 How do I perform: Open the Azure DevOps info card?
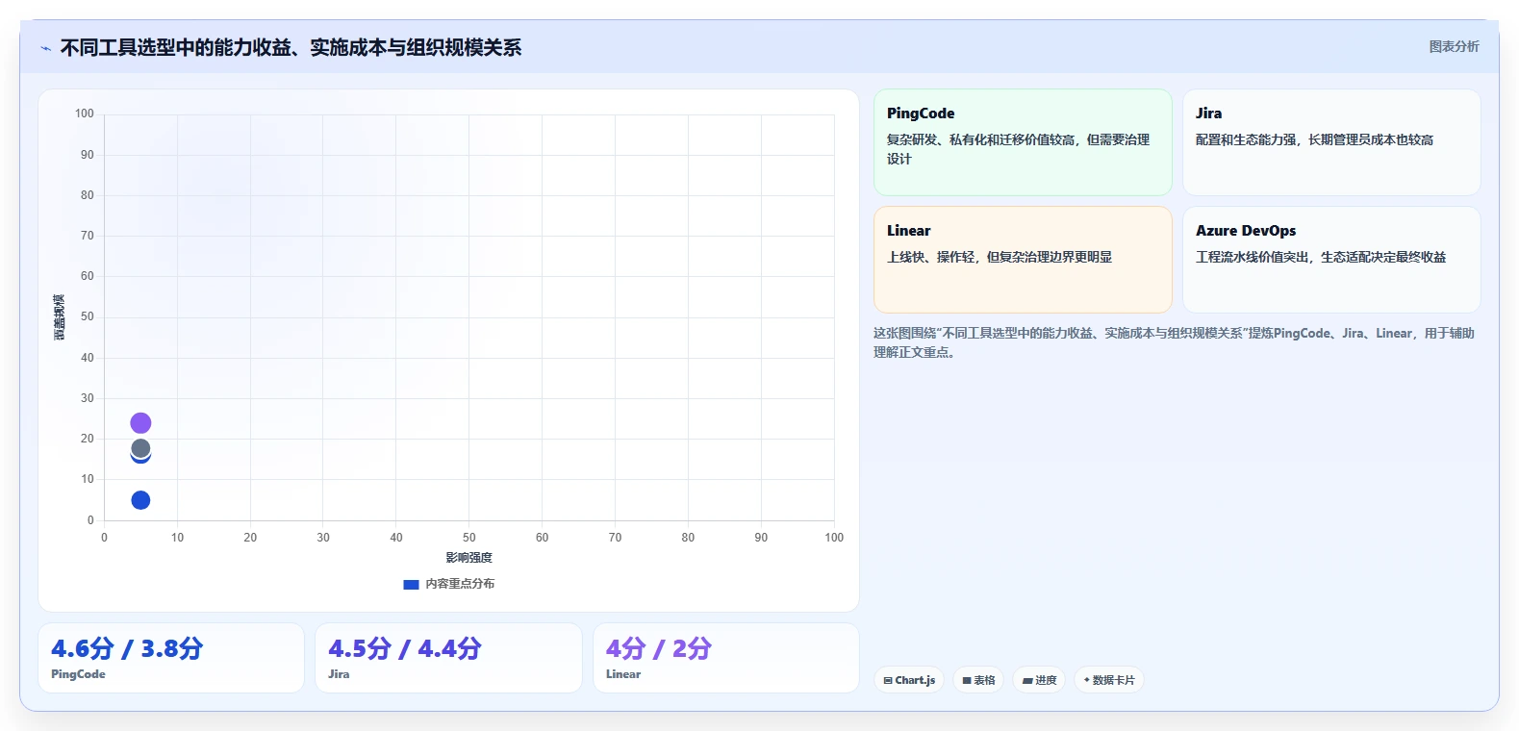click(1331, 260)
